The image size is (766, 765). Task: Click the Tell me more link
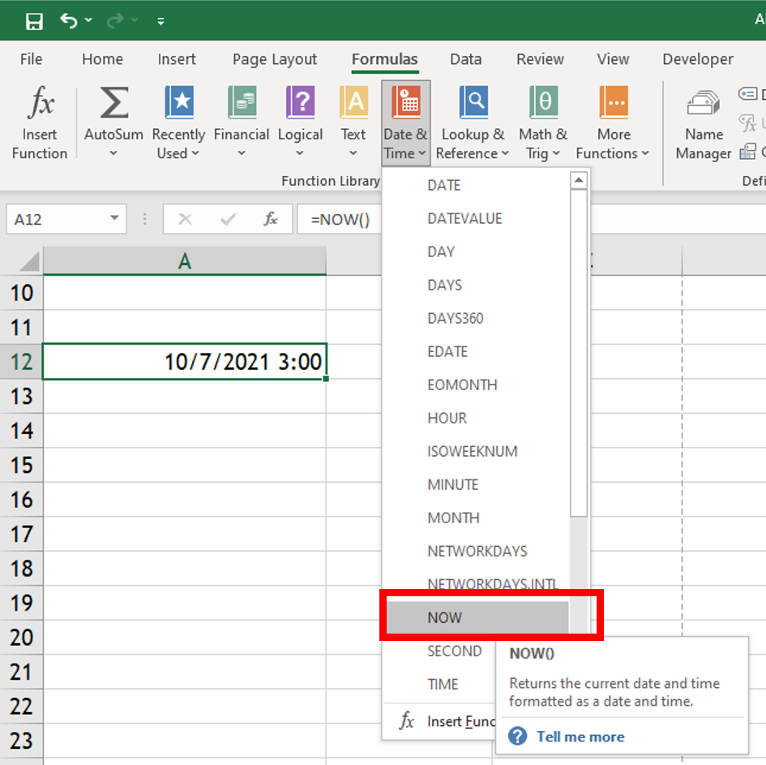[580, 736]
